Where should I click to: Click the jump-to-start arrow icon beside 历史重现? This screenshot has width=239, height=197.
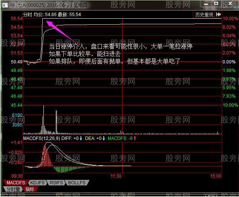pyautogui.click(x=218, y=15)
